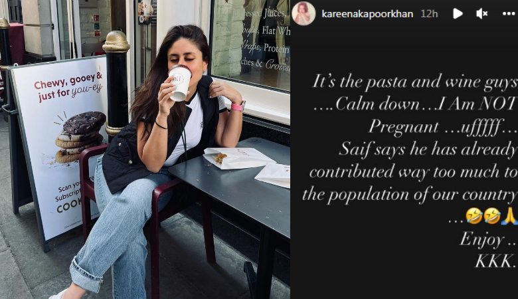518x299 pixels.
Task: Open the kareenakapoorkhan profile avatar
Action: click(x=303, y=13)
